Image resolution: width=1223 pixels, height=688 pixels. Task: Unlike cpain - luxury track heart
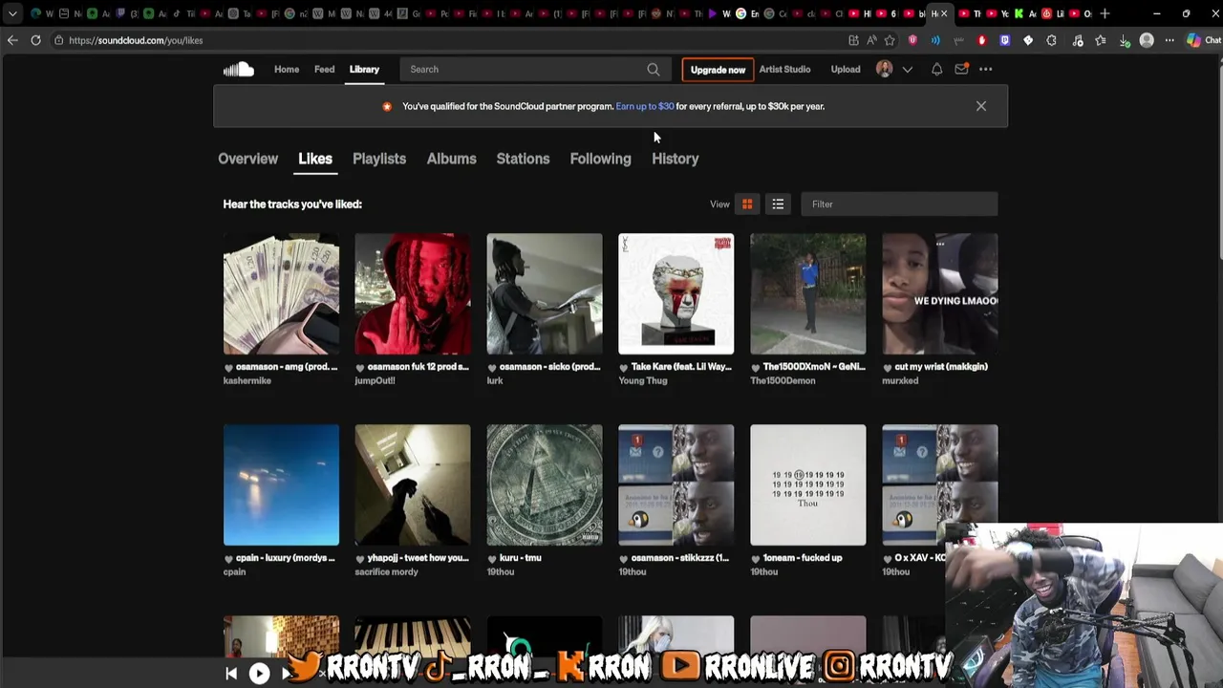(x=228, y=558)
